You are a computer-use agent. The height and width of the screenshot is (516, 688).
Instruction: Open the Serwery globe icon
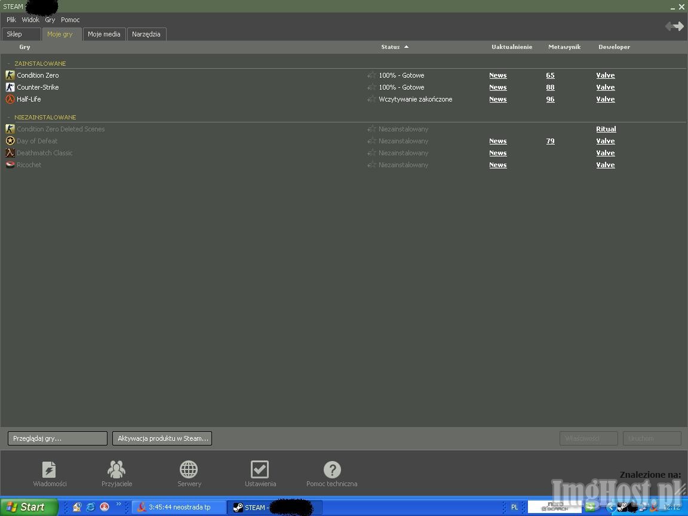(189, 469)
